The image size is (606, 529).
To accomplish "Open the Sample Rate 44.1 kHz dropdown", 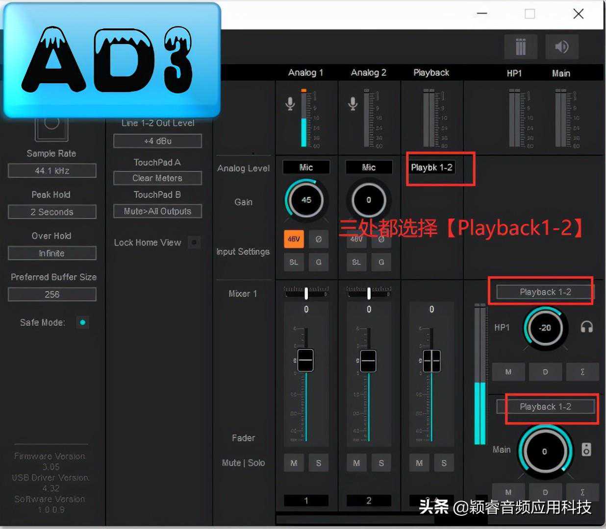I will click(x=52, y=171).
